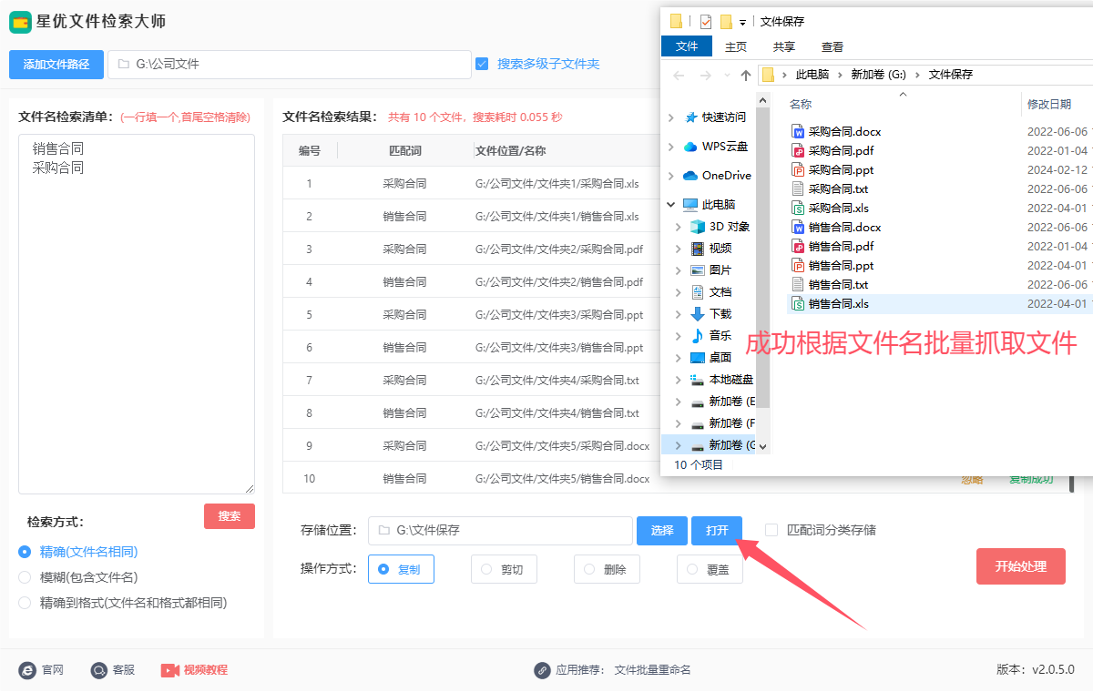Select 3D 对象 in Explorer sidebar
The height and width of the screenshot is (692, 1093).
tap(720, 227)
